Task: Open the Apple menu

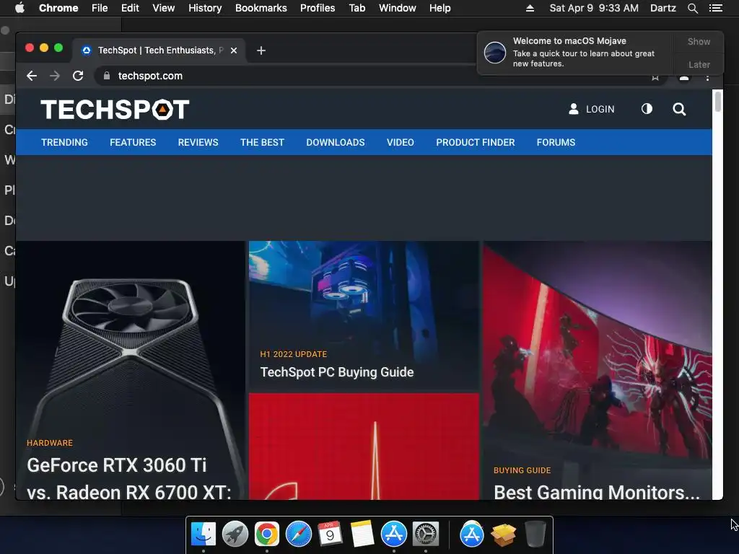Action: (x=19, y=8)
